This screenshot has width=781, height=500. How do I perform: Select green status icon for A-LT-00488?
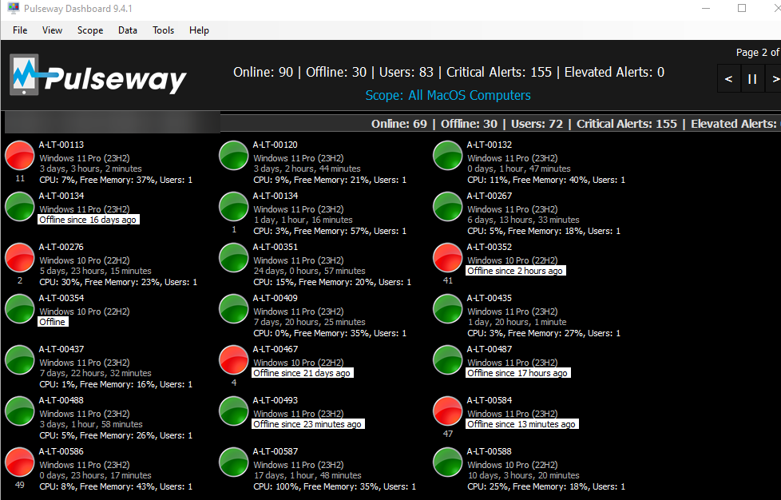[x=19, y=411]
